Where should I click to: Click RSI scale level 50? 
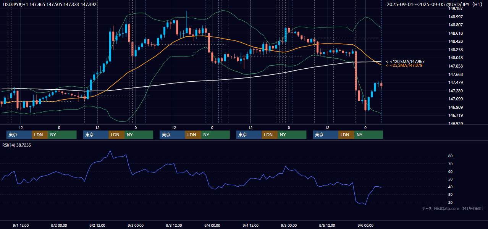pyautogui.click(x=451, y=179)
